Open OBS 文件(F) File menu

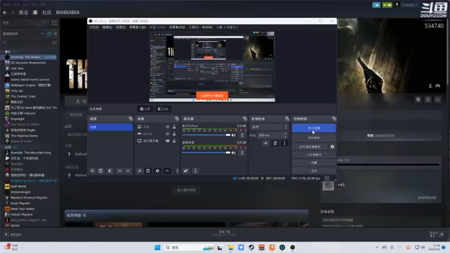[x=94, y=27]
